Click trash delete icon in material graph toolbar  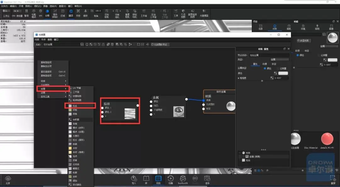(x=112, y=44)
